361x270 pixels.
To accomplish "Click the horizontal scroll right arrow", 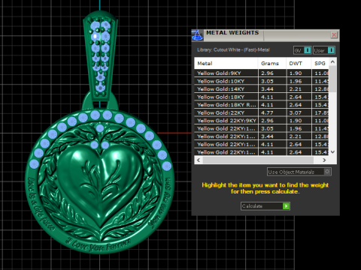I will tap(324, 160).
